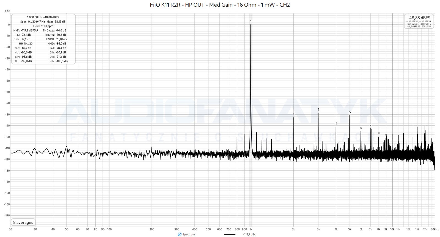
Task: Click the "8 averages" badge
Action: coord(23,222)
